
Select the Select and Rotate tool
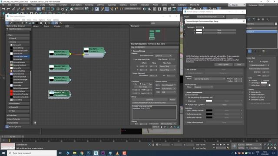[x=63, y=9]
